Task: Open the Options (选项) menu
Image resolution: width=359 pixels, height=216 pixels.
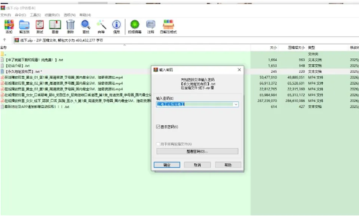Action: coord(70,15)
